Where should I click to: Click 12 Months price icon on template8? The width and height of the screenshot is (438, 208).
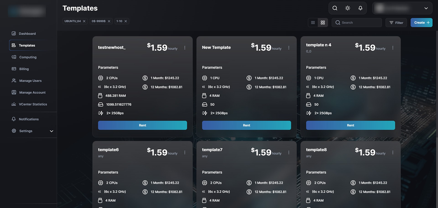tap(353, 192)
